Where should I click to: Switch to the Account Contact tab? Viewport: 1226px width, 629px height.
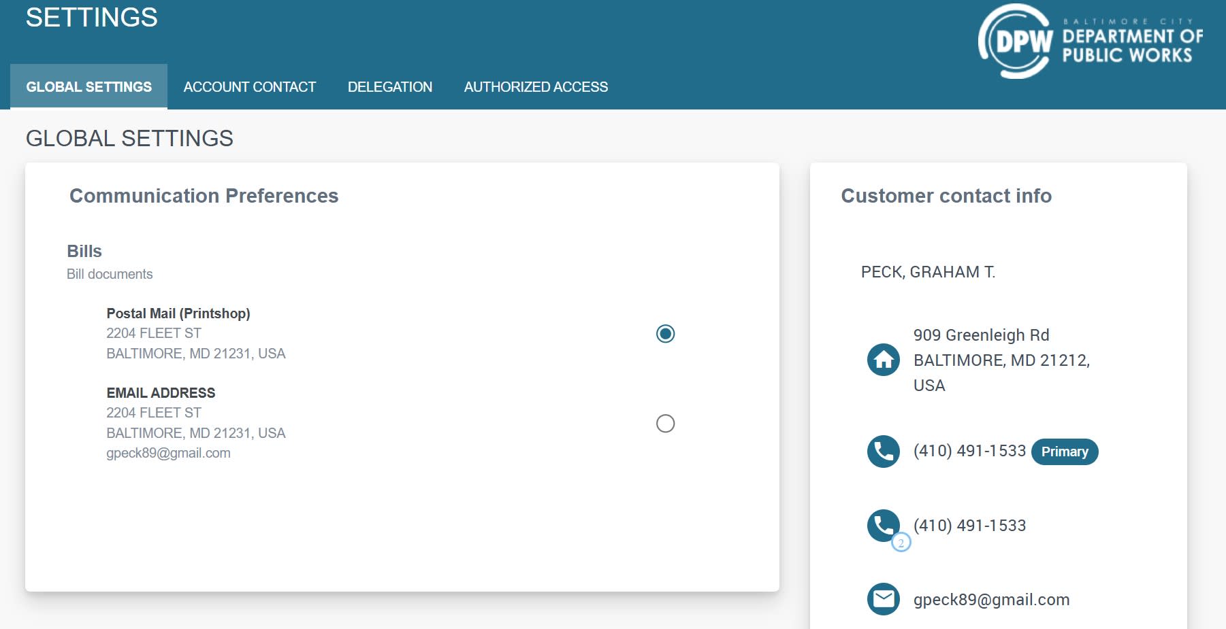pyautogui.click(x=250, y=87)
